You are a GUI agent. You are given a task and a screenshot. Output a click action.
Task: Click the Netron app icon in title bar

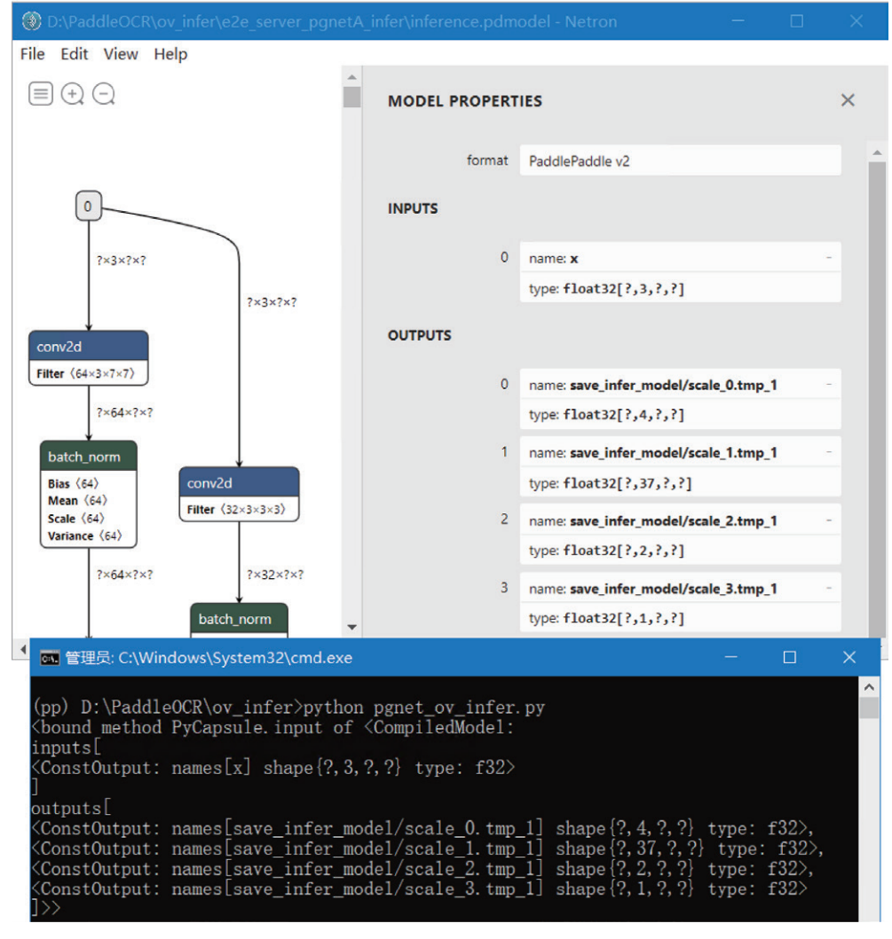pos(32,20)
